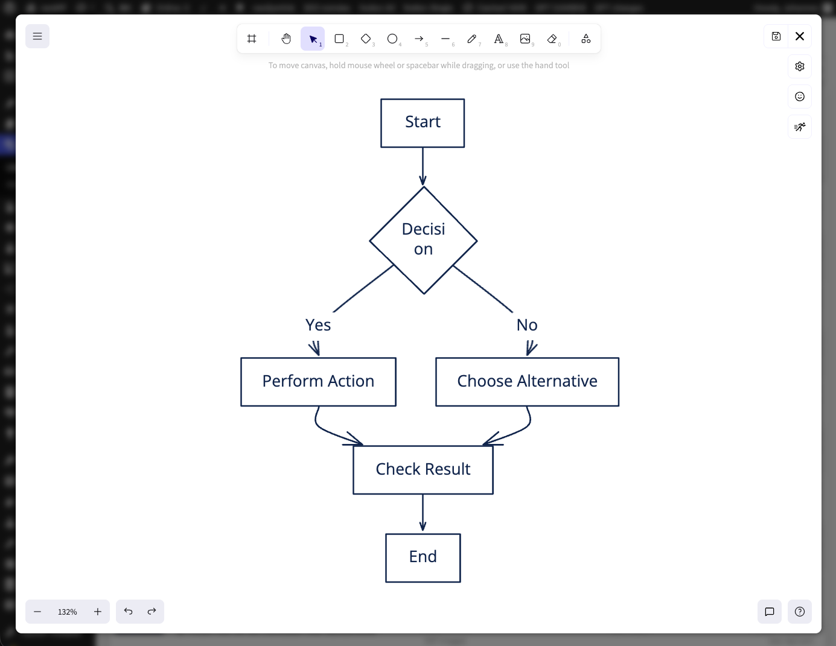Screen dimensions: 836x646
Task: Click the running figure script icon
Action: (800, 127)
